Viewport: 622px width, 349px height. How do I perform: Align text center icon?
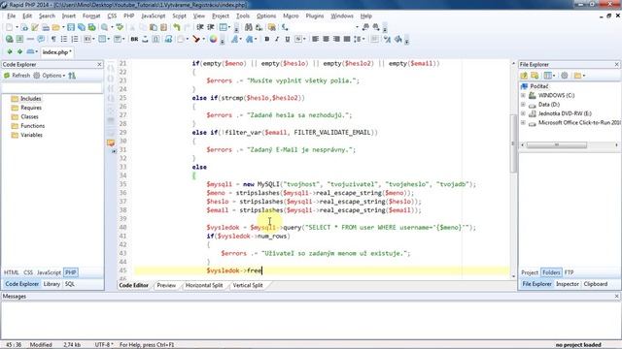pos(326,39)
